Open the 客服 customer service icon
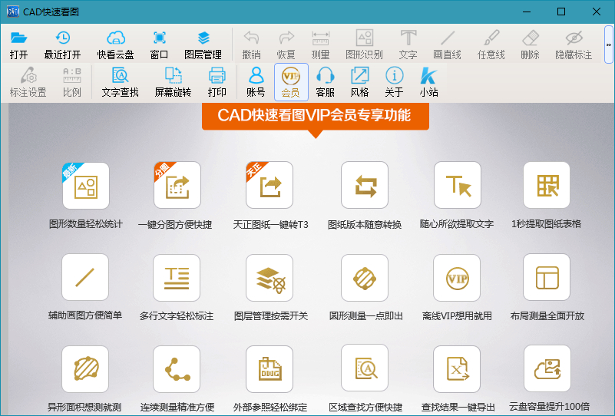 tap(326, 82)
